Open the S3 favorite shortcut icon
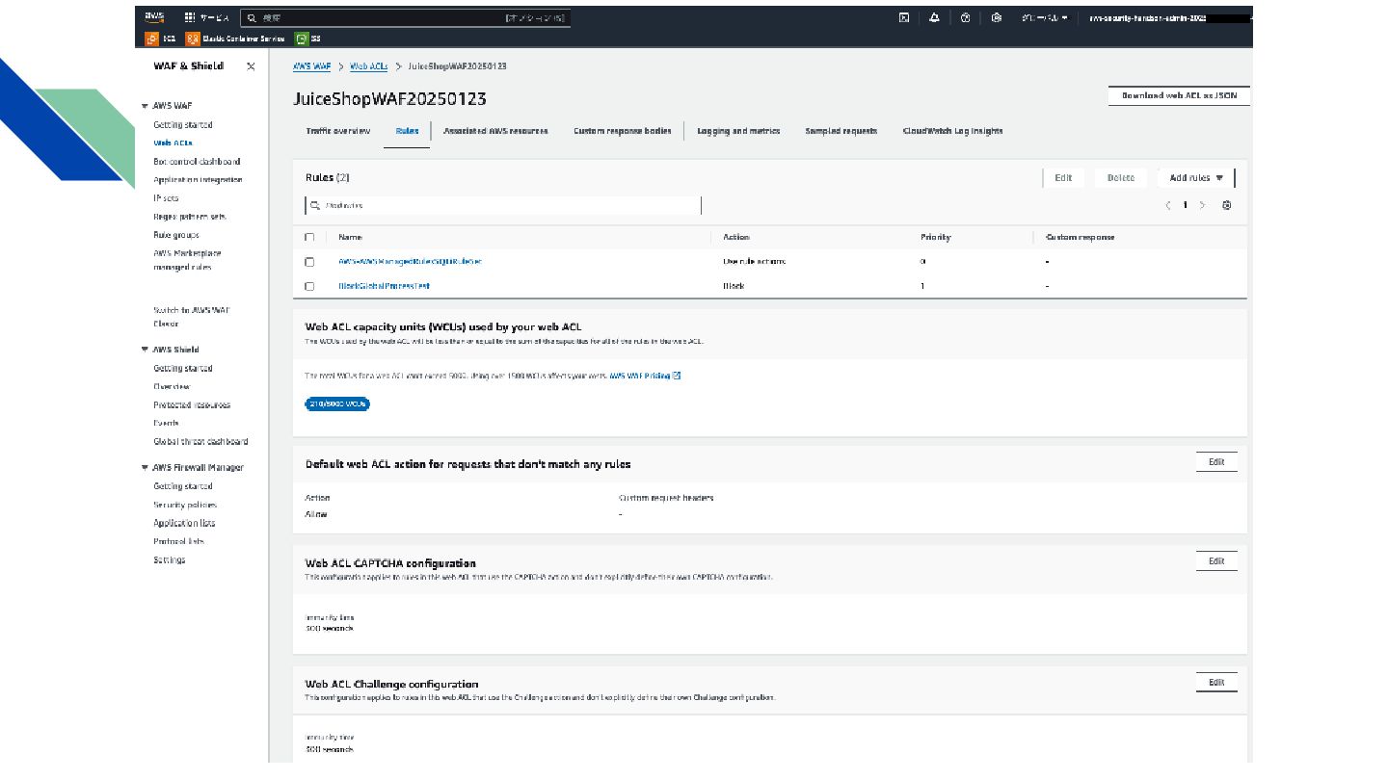Viewport: 1388px width, 780px height. pos(302,39)
